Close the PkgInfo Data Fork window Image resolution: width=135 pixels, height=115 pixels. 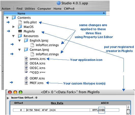(10, 92)
